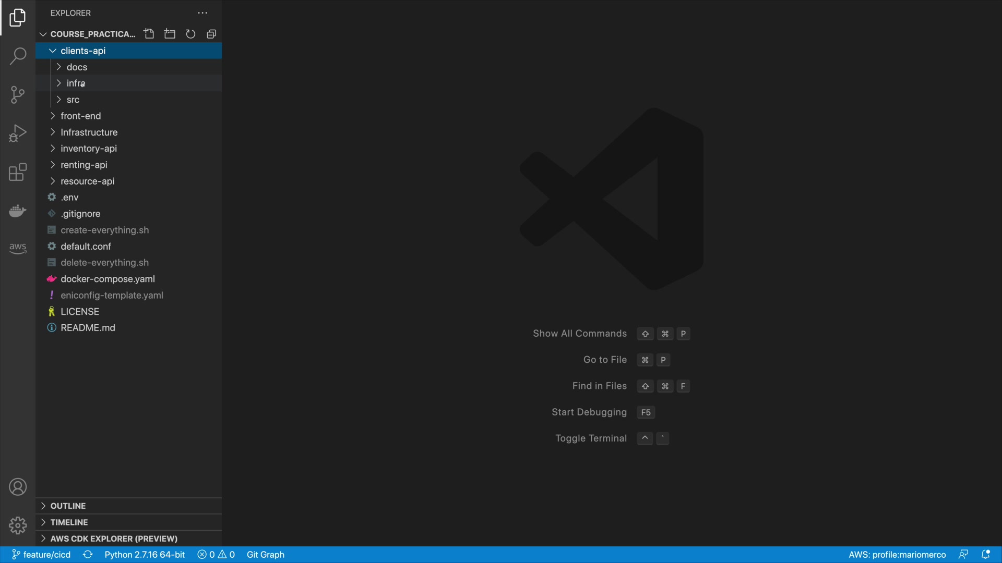Open Run and Debug view
The height and width of the screenshot is (563, 1002).
[18, 133]
